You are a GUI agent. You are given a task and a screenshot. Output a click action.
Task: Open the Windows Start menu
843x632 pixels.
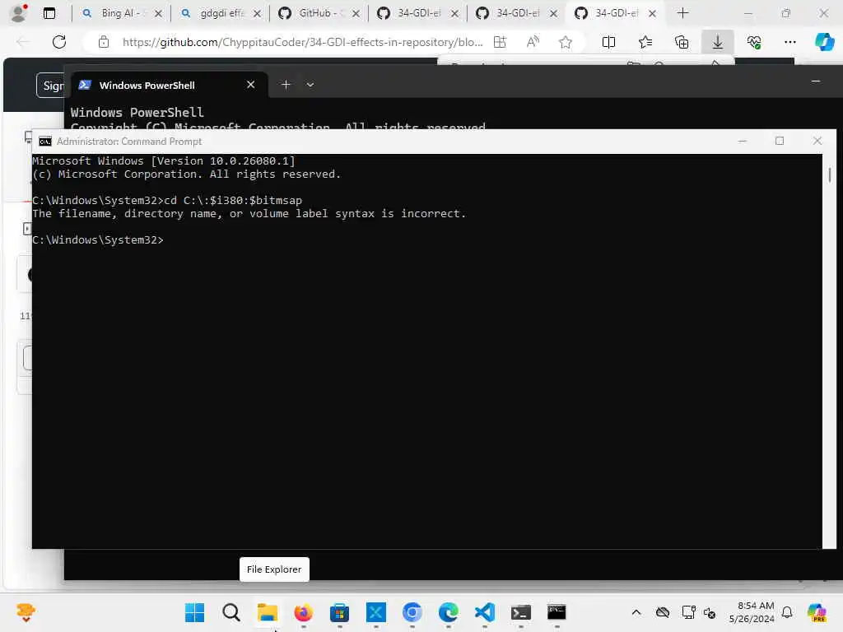[x=194, y=612]
